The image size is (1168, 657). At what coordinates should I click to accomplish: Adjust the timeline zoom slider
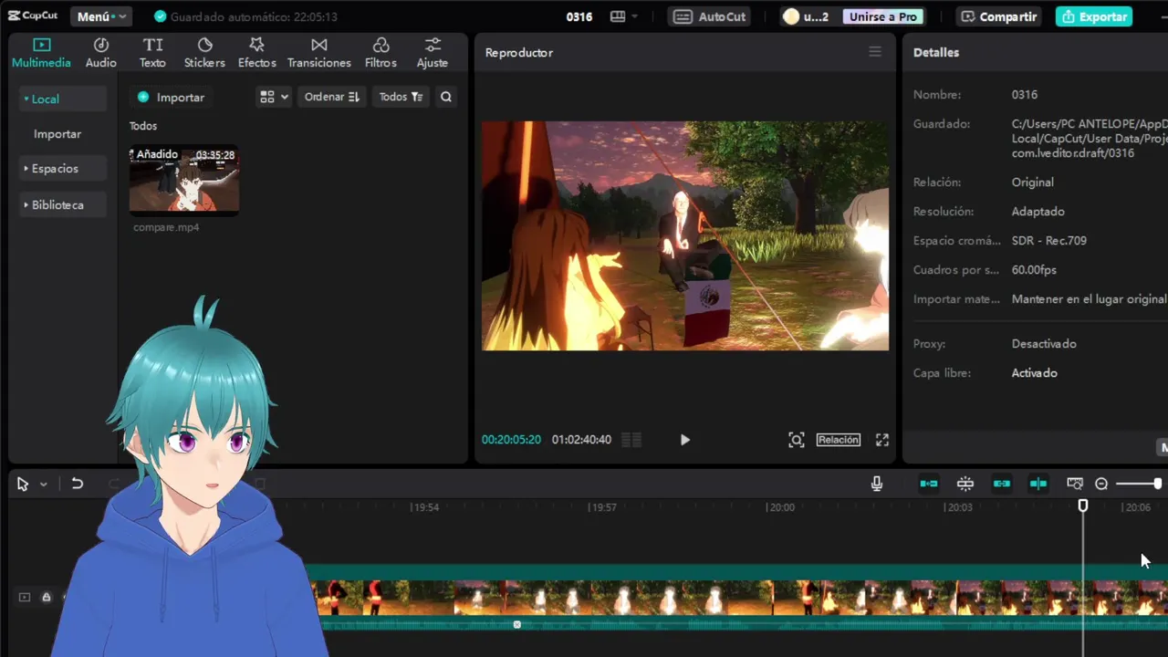click(1139, 484)
